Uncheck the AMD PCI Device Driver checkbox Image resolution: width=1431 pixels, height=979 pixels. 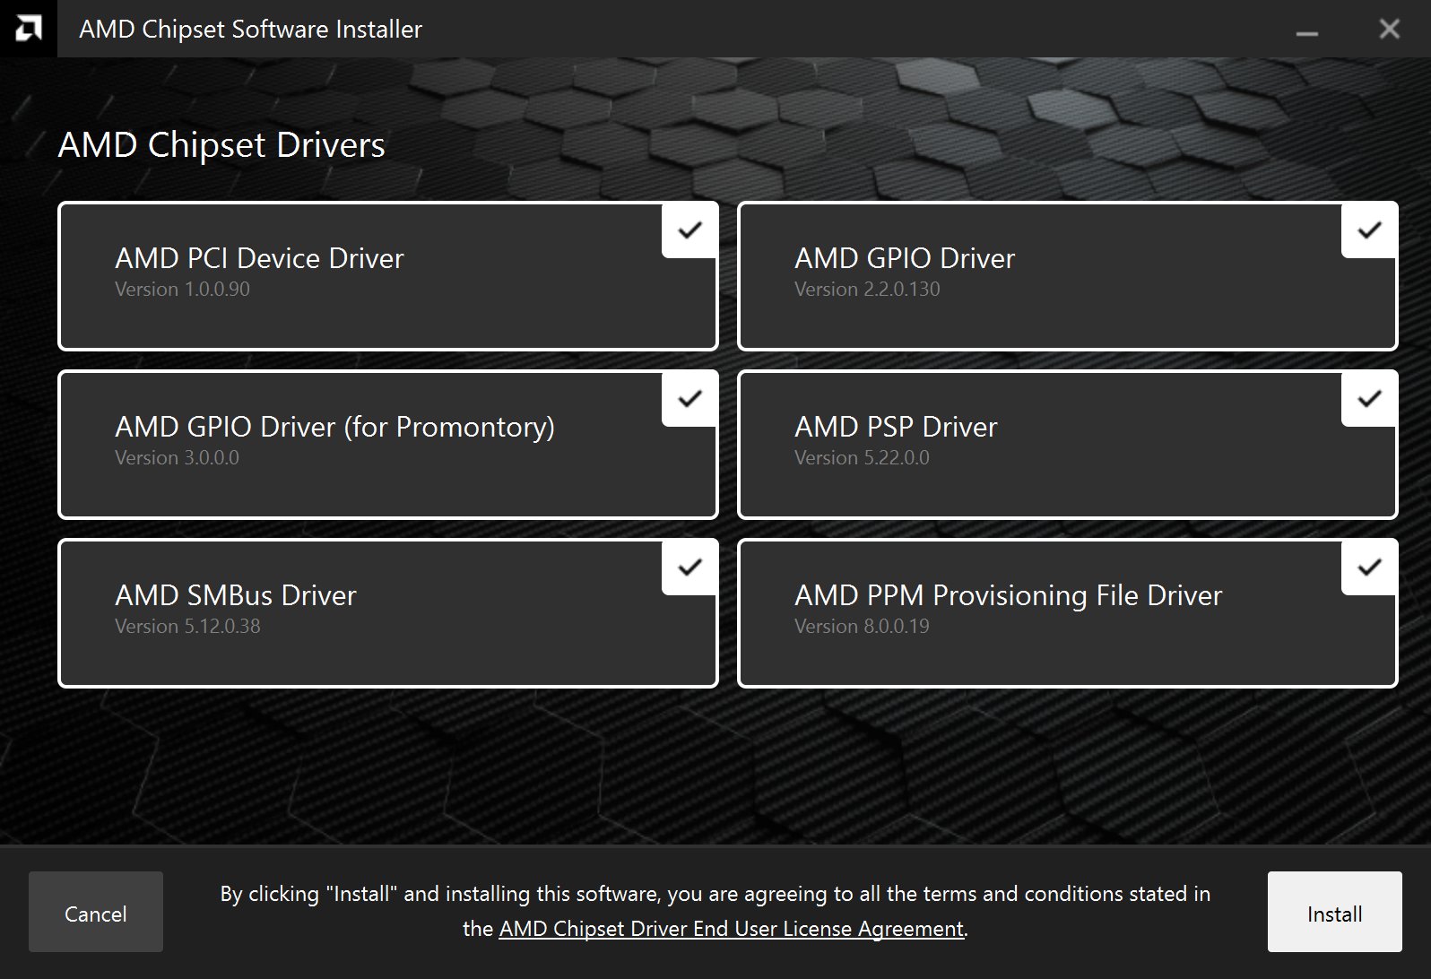(689, 231)
